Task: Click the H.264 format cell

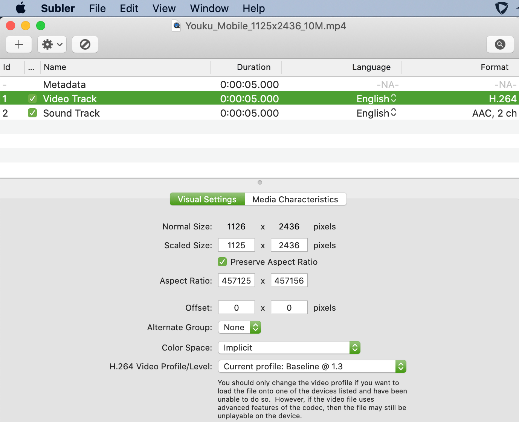Action: pyautogui.click(x=503, y=99)
